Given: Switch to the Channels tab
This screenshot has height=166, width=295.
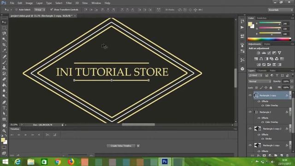Looking at the screenshot, I should click(x=262, y=71).
